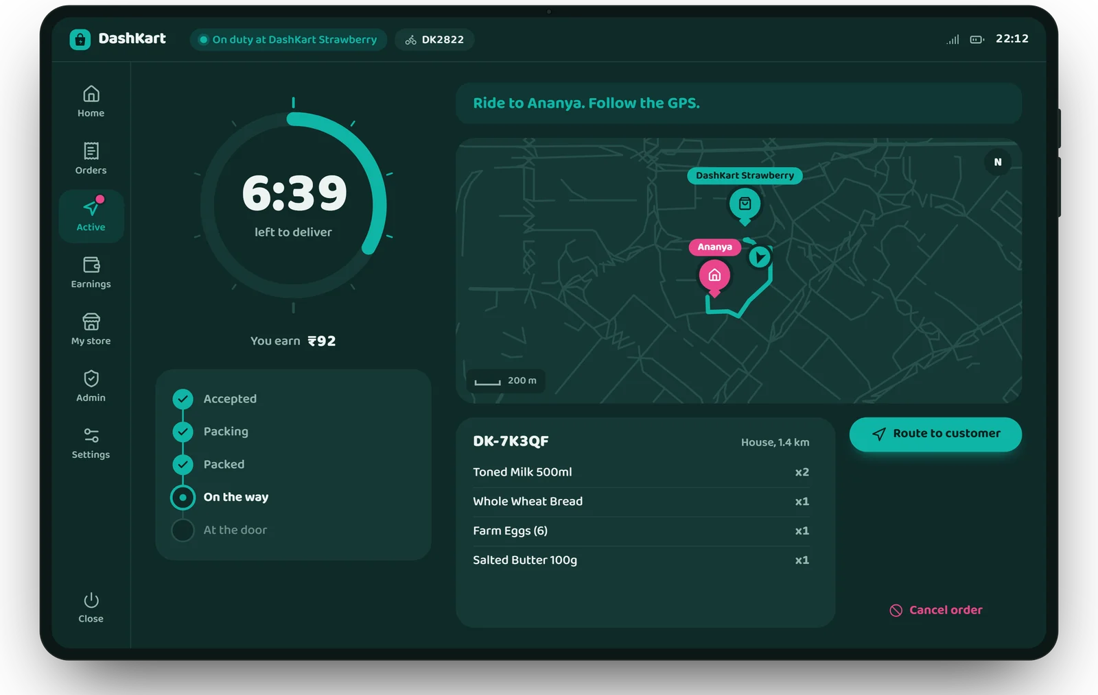Select the Toned Milk 500ml item row
The image size is (1098, 695).
[641, 472]
